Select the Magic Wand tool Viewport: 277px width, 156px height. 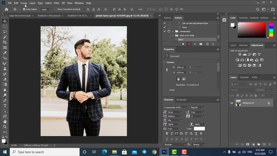5,37
